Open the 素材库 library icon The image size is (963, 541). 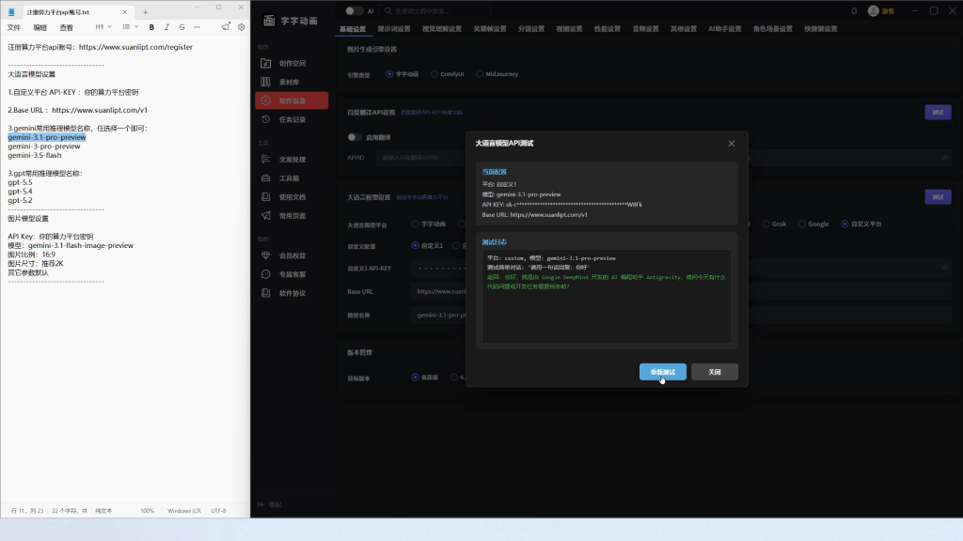265,82
